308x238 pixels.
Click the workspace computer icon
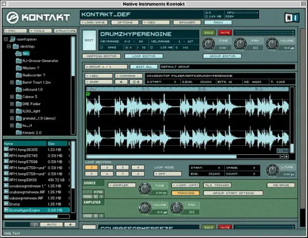click(x=13, y=39)
